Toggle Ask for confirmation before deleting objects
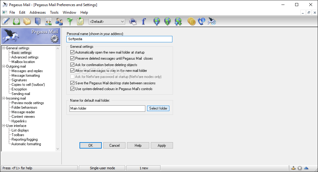Image resolution: width=318 pixels, height=172 pixels. 72,65
